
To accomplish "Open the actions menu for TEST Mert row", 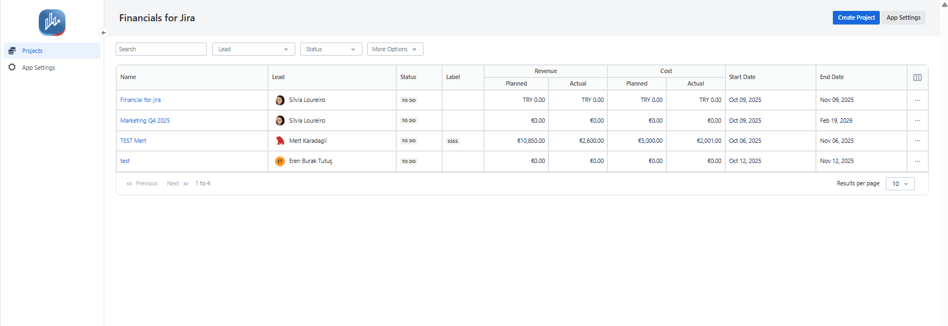I will tap(917, 141).
